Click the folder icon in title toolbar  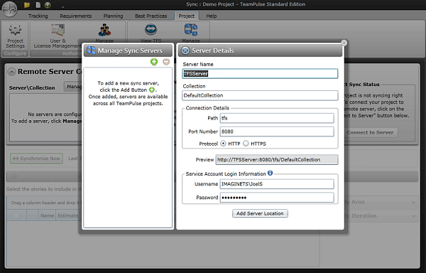[x=27, y=5]
